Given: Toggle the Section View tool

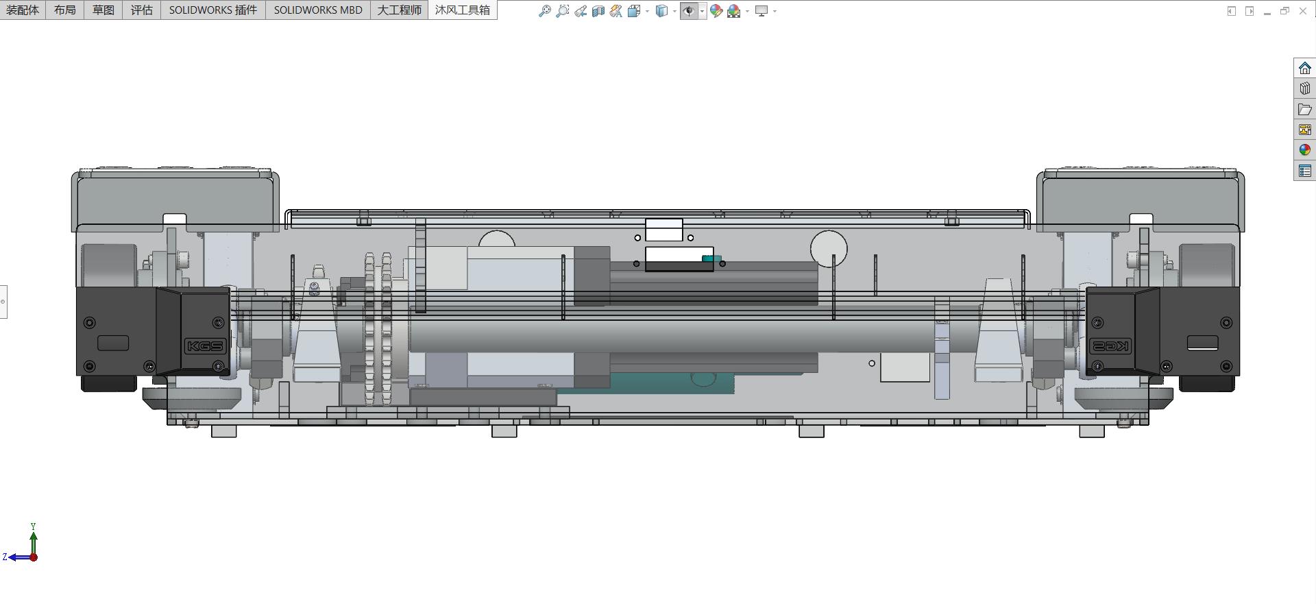Looking at the screenshot, I should click(598, 11).
